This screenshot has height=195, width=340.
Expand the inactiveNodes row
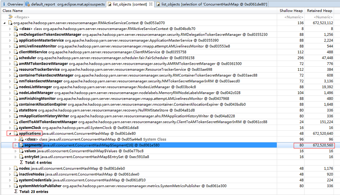(x=10, y=174)
